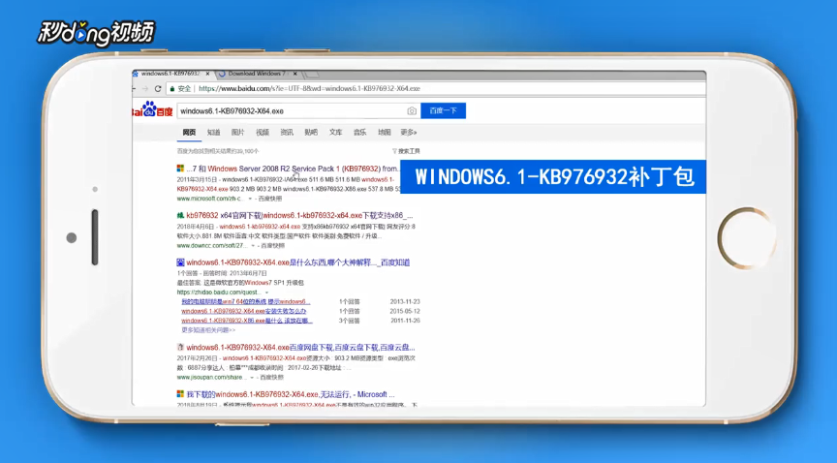Open the 无法运行 - Microsoft result
The width and height of the screenshot is (837, 463).
click(291, 394)
